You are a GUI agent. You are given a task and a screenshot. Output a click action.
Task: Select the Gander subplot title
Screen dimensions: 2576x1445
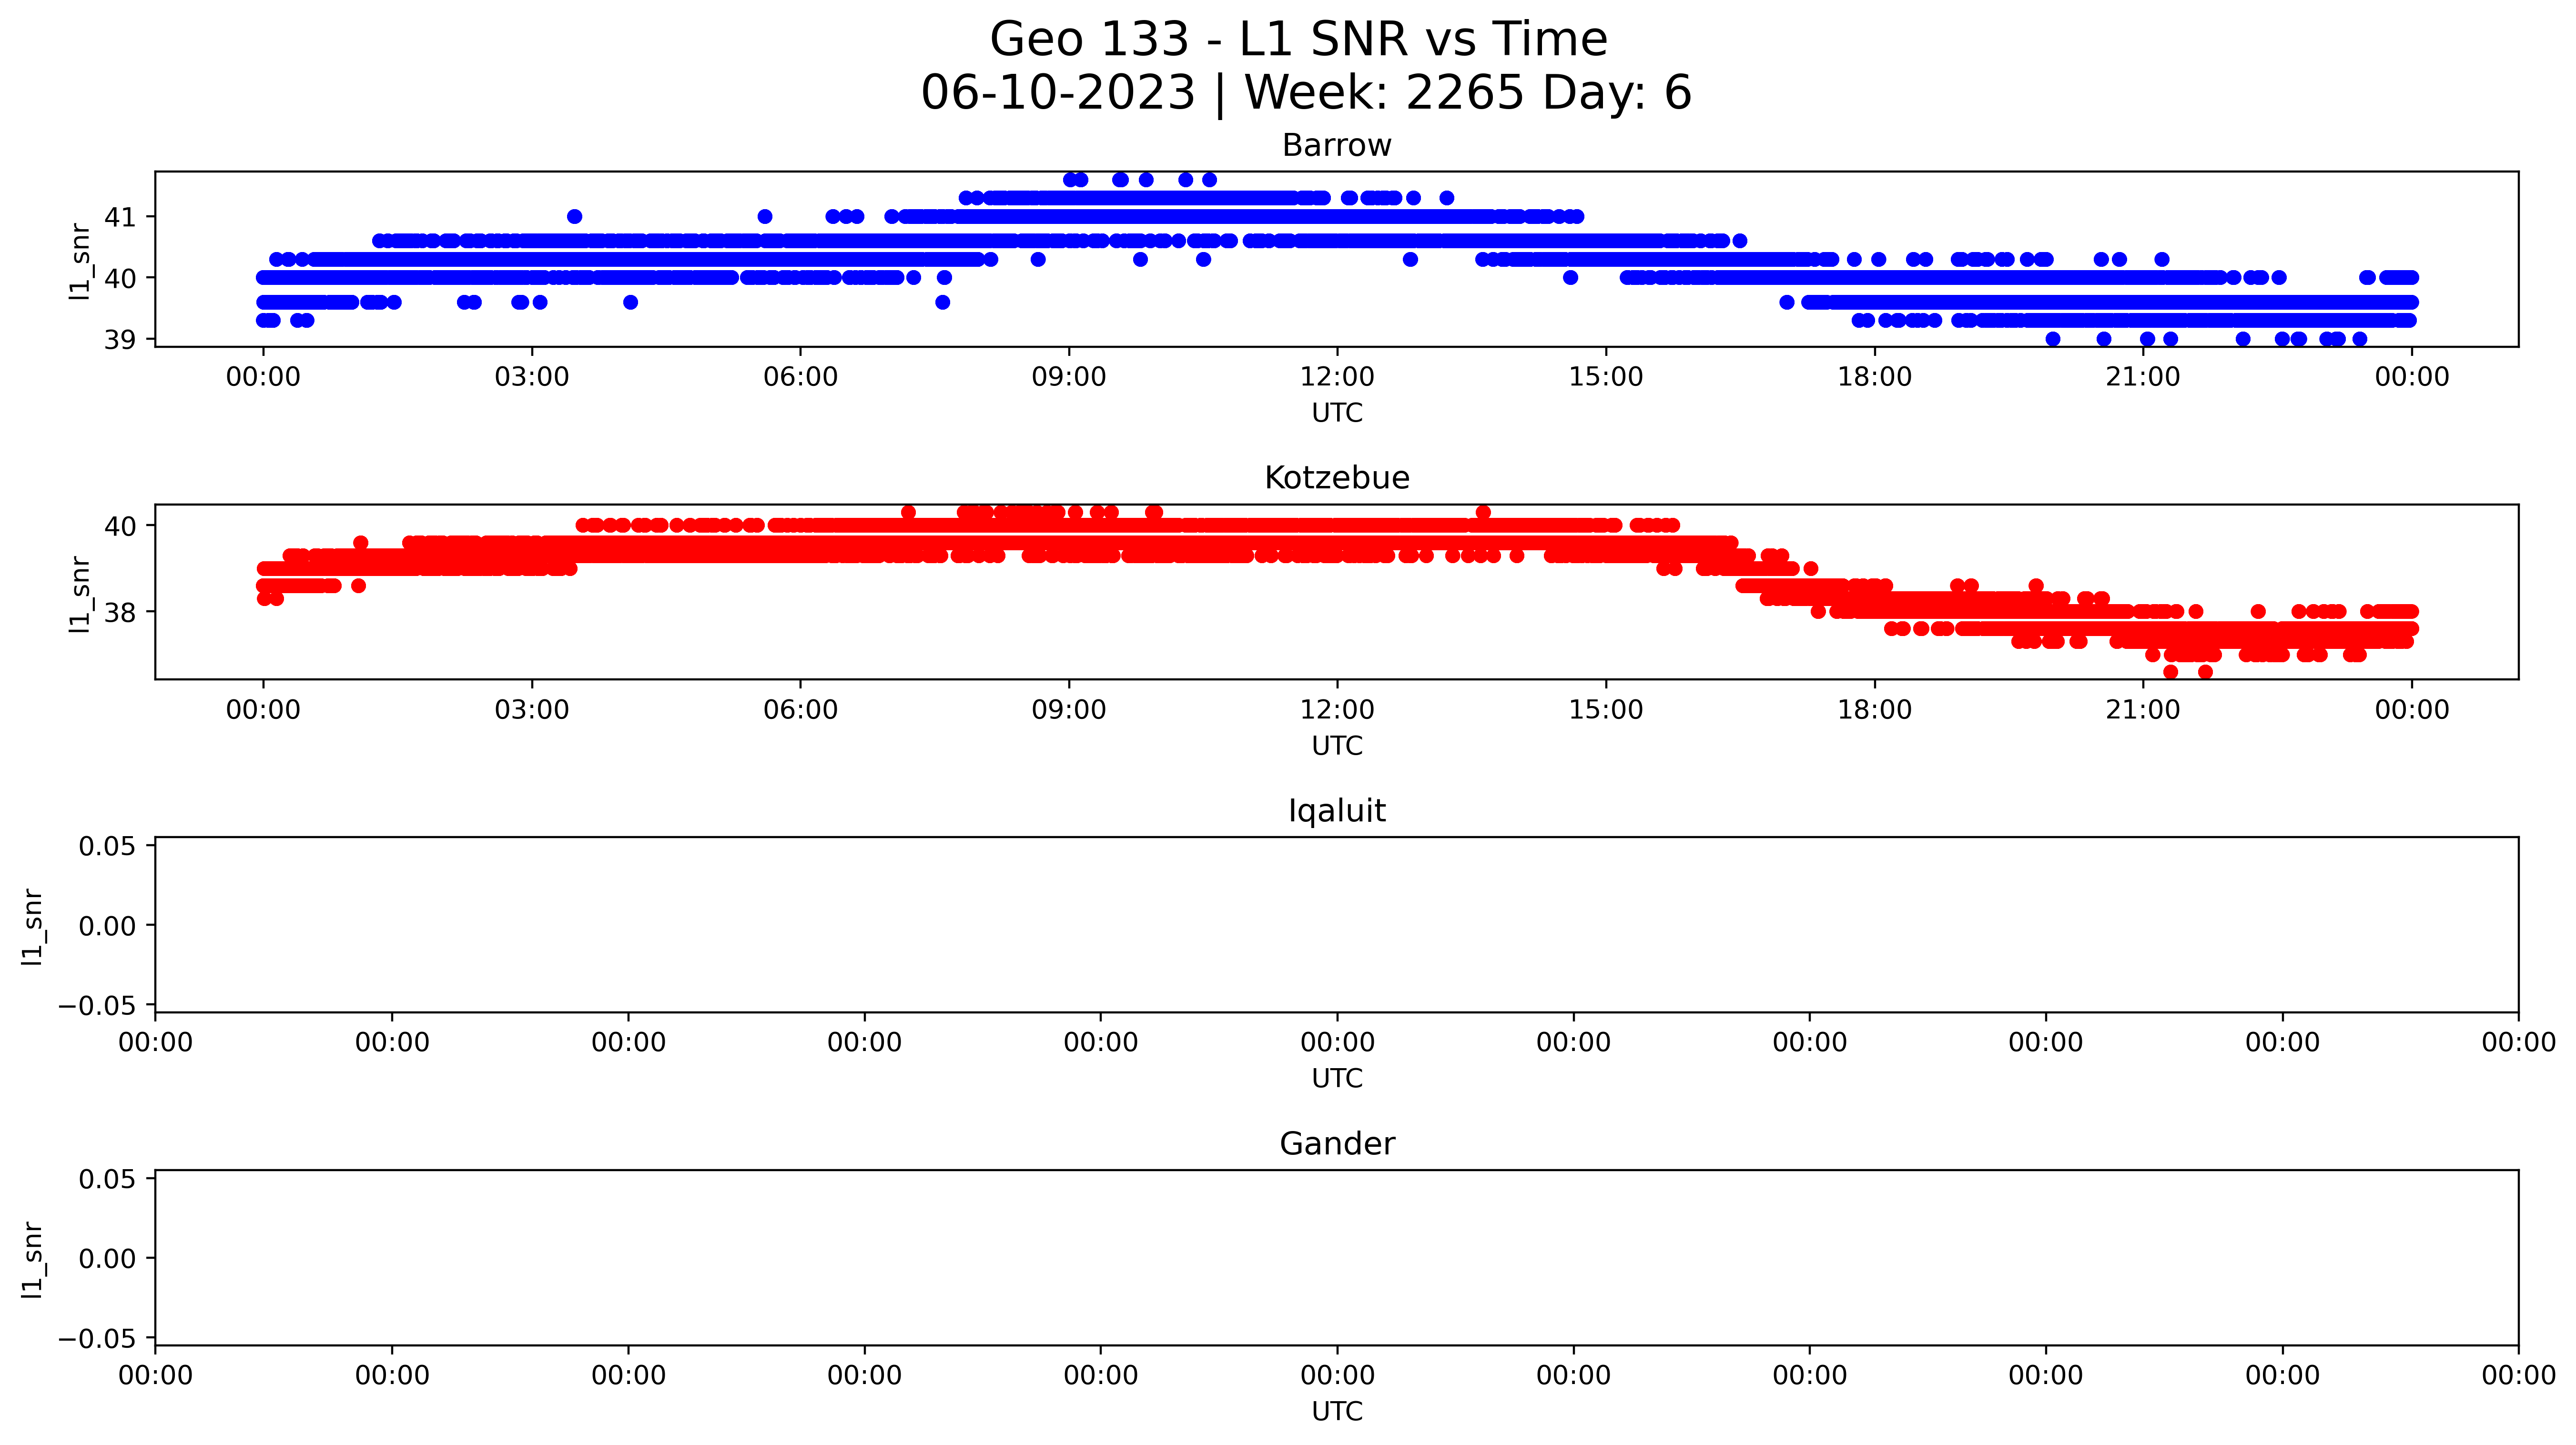1337,1144
